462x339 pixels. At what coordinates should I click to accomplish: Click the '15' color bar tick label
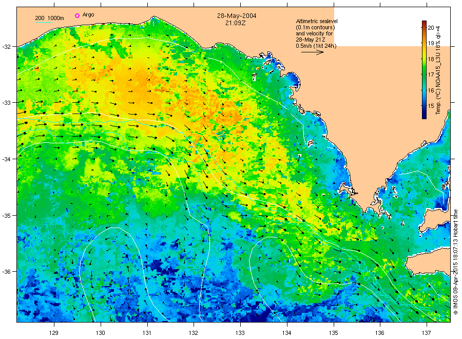click(431, 106)
